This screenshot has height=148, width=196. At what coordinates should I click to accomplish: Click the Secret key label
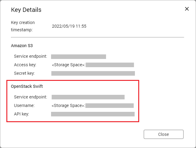click(x=24, y=73)
